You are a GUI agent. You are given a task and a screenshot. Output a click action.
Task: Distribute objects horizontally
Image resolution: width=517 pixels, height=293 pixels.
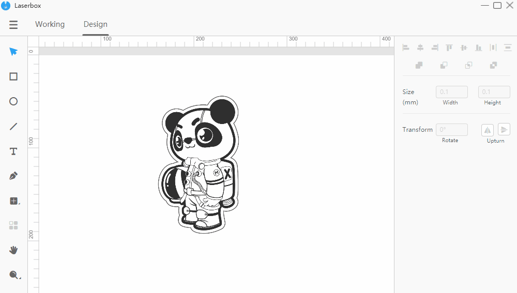point(493,48)
